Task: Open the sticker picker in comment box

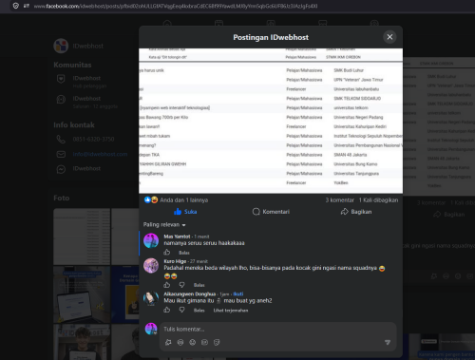Action: pos(217,342)
